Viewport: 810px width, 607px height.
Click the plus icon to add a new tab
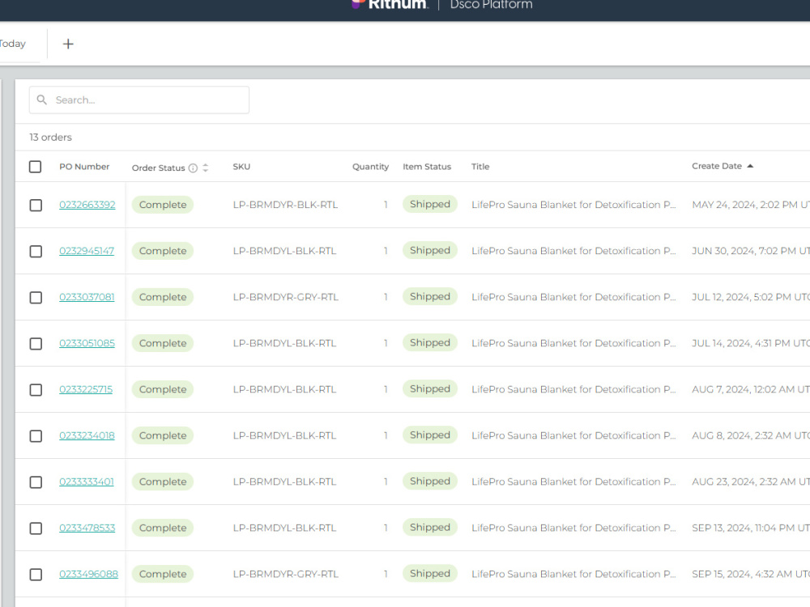[68, 44]
